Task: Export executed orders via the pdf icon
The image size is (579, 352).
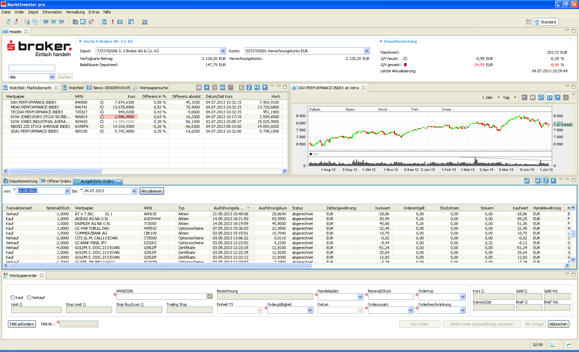Action: tap(527, 181)
